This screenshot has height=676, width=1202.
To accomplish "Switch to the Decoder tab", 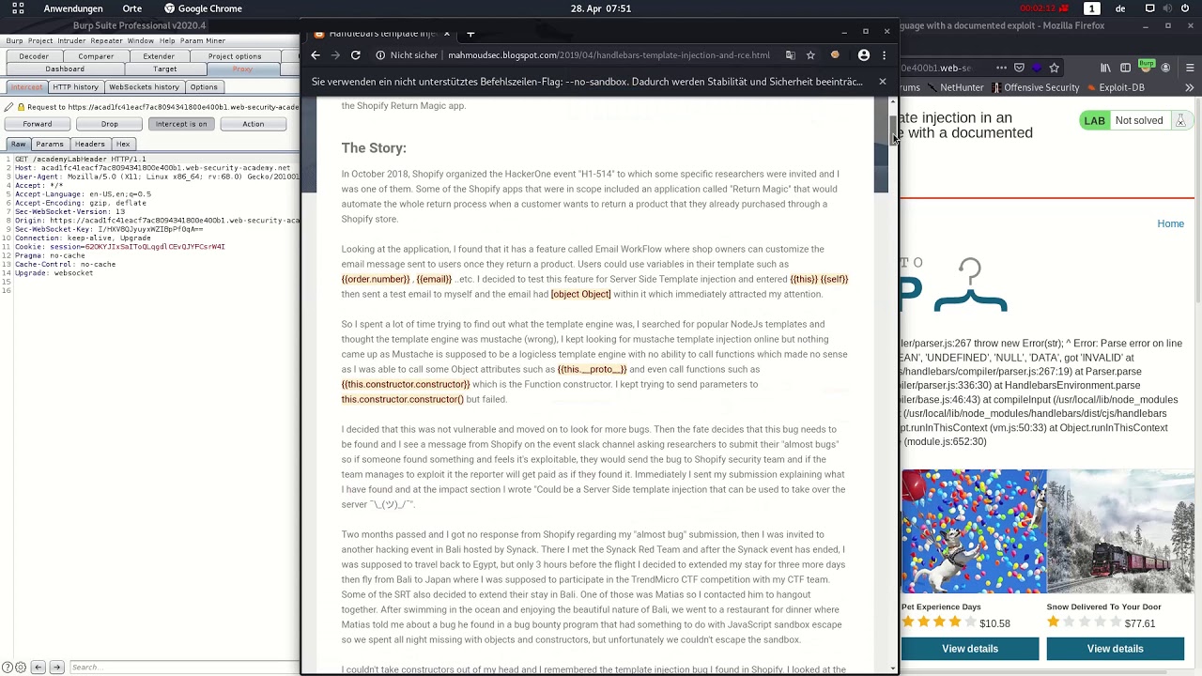I will [34, 56].
